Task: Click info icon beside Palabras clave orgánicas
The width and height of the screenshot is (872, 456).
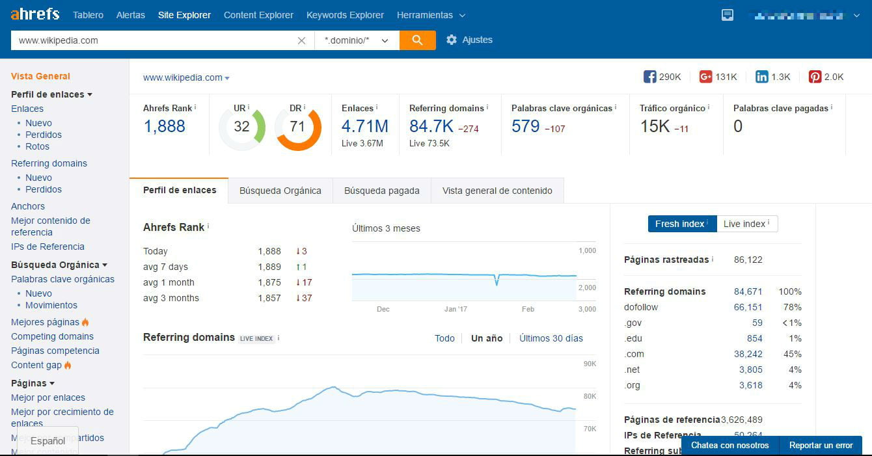Action: point(616,107)
